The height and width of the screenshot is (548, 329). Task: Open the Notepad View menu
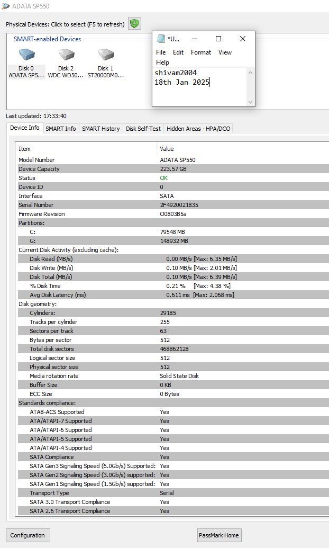point(225,52)
